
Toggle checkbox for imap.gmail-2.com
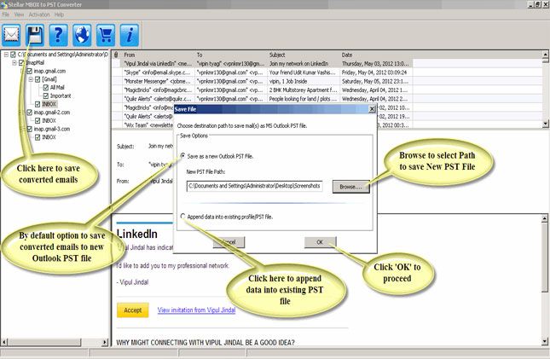[30, 113]
